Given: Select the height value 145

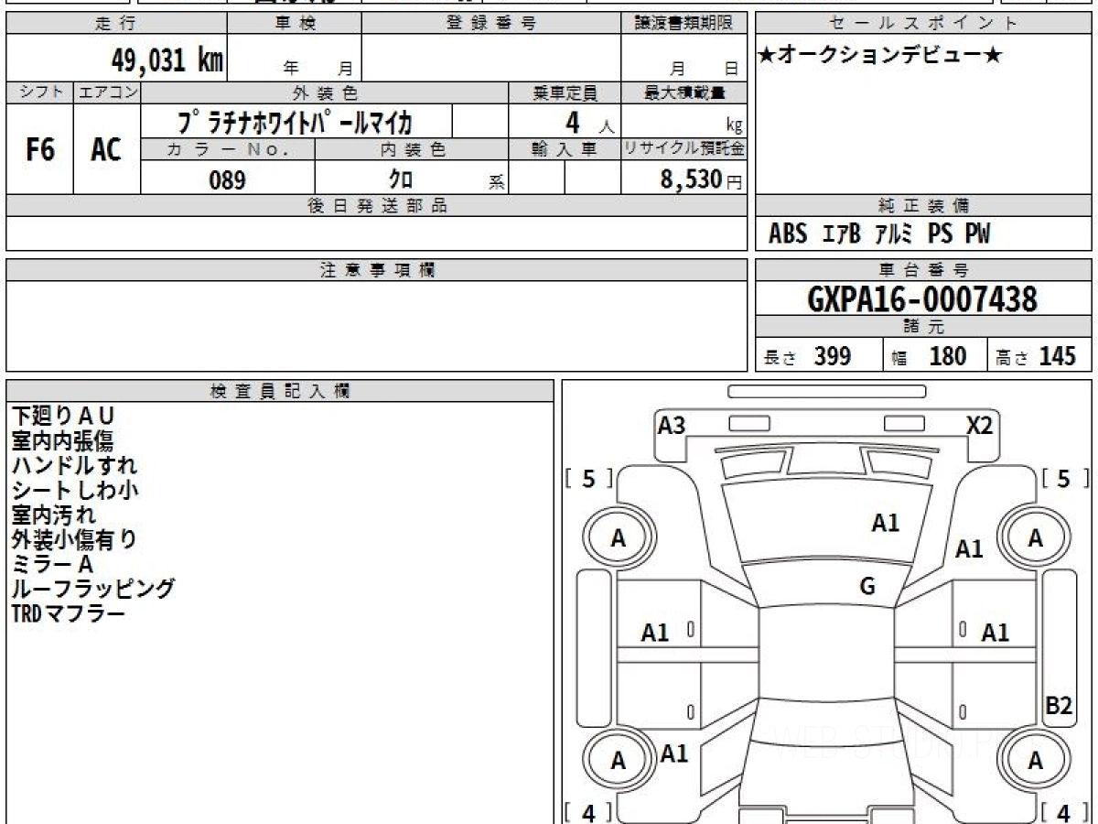Looking at the screenshot, I should pos(1058,356).
